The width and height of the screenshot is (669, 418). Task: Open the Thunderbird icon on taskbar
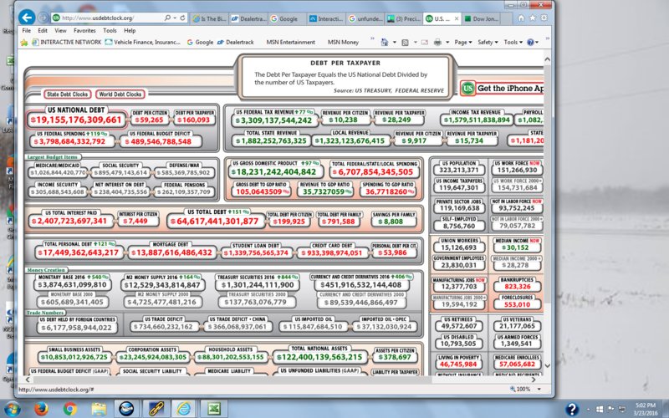[127, 409]
